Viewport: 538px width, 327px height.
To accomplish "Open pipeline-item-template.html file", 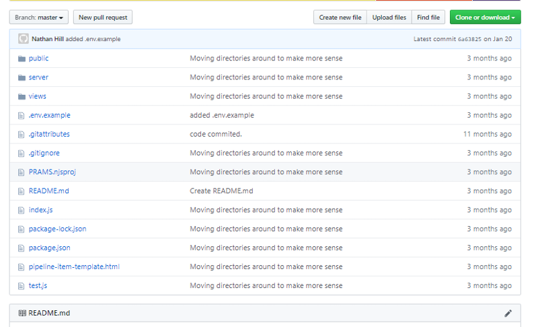I will (x=74, y=266).
